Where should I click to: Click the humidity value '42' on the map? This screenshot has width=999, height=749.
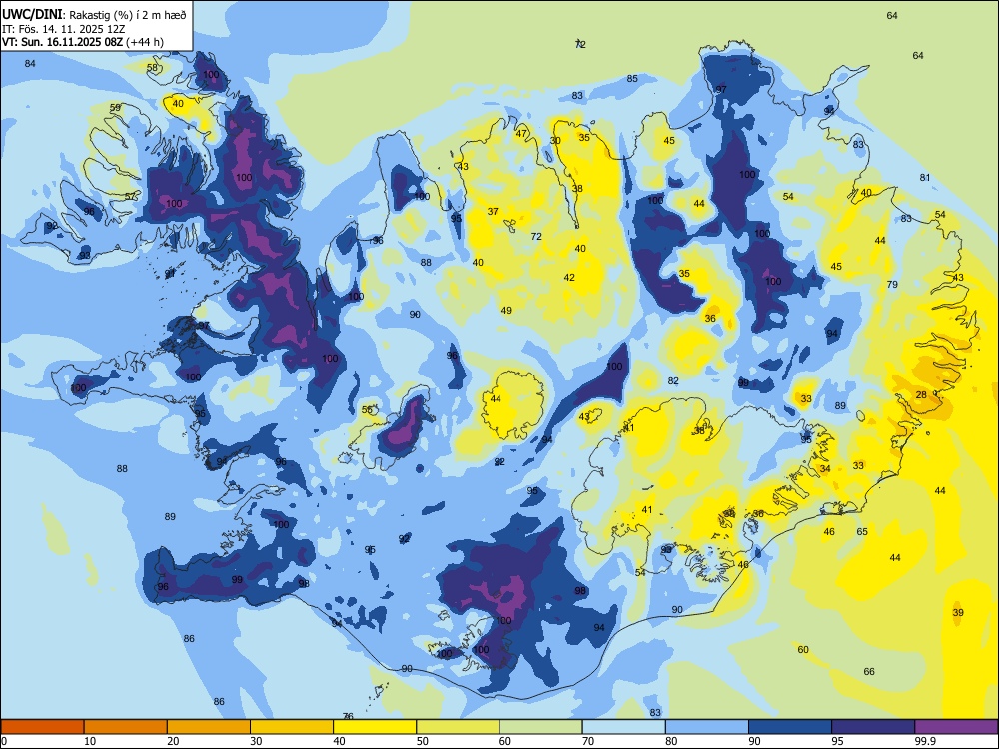coord(569,277)
